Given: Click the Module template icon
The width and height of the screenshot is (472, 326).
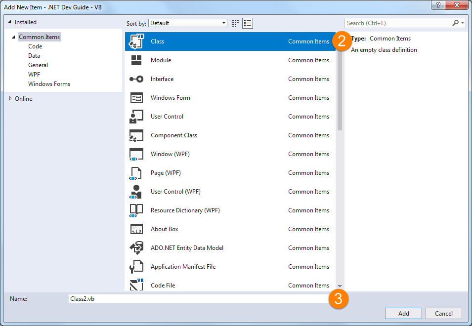Looking at the screenshot, I should (136, 60).
